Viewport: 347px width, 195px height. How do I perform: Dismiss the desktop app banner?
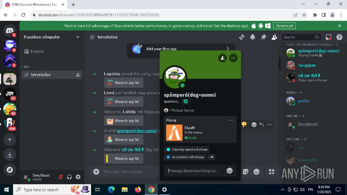[x=340, y=26]
